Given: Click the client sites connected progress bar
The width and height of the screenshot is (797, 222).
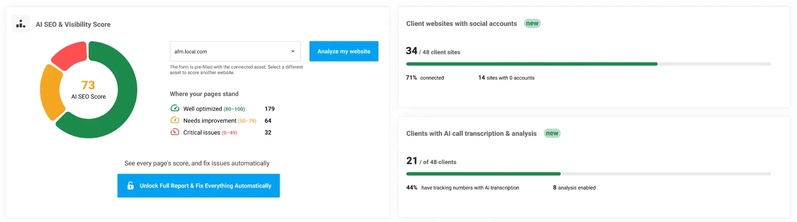Looking at the screenshot, I should tap(588, 64).
